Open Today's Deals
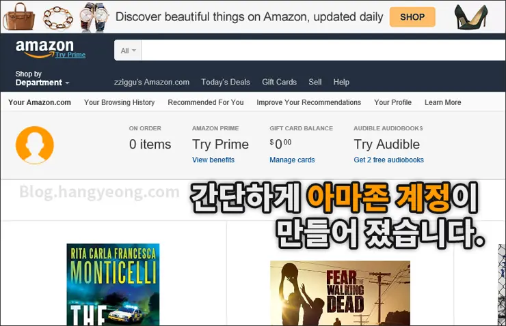506x326 pixels. tap(226, 82)
